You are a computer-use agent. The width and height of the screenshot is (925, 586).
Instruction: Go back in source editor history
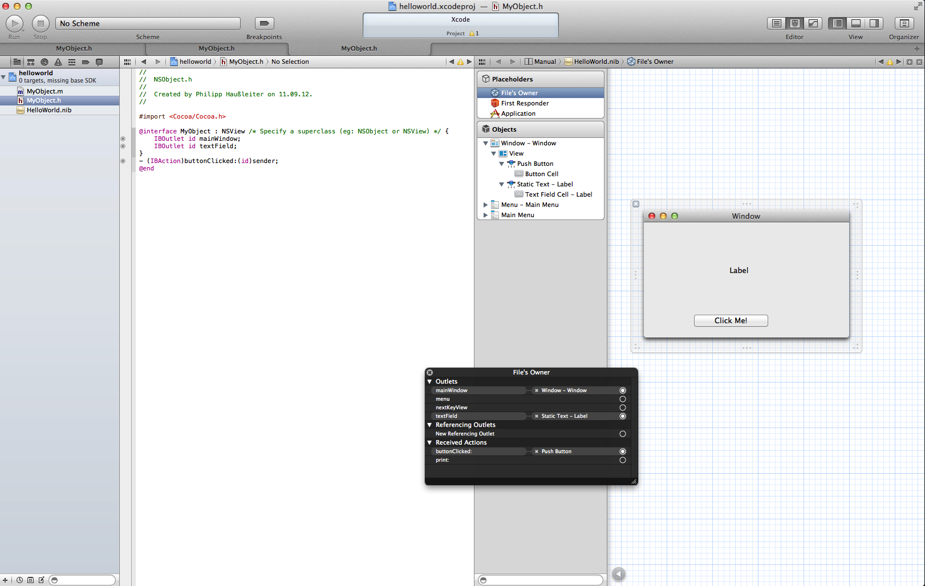pos(144,62)
